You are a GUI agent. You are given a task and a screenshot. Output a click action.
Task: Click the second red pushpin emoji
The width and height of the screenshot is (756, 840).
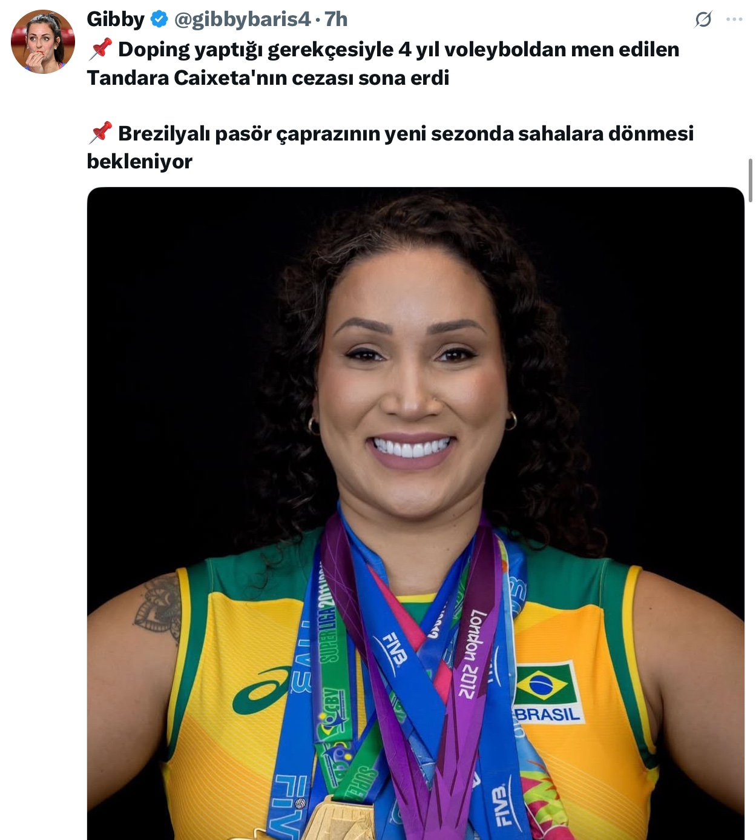pos(100,133)
